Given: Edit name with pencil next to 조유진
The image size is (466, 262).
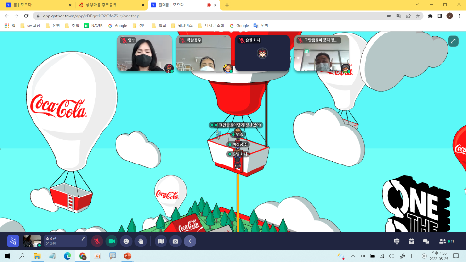Looking at the screenshot, I should pyautogui.click(x=83, y=239).
